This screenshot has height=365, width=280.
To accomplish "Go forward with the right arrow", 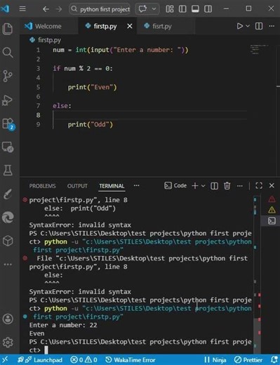I will (59, 9).
